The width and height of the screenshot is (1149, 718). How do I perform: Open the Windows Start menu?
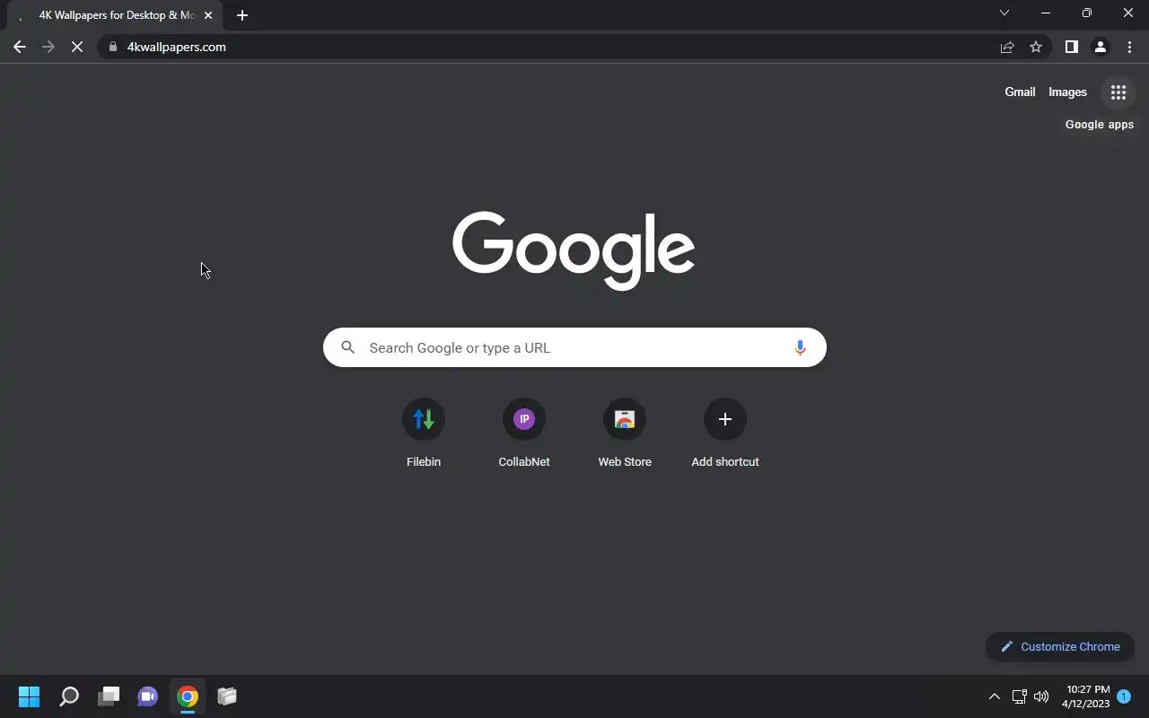[30, 696]
